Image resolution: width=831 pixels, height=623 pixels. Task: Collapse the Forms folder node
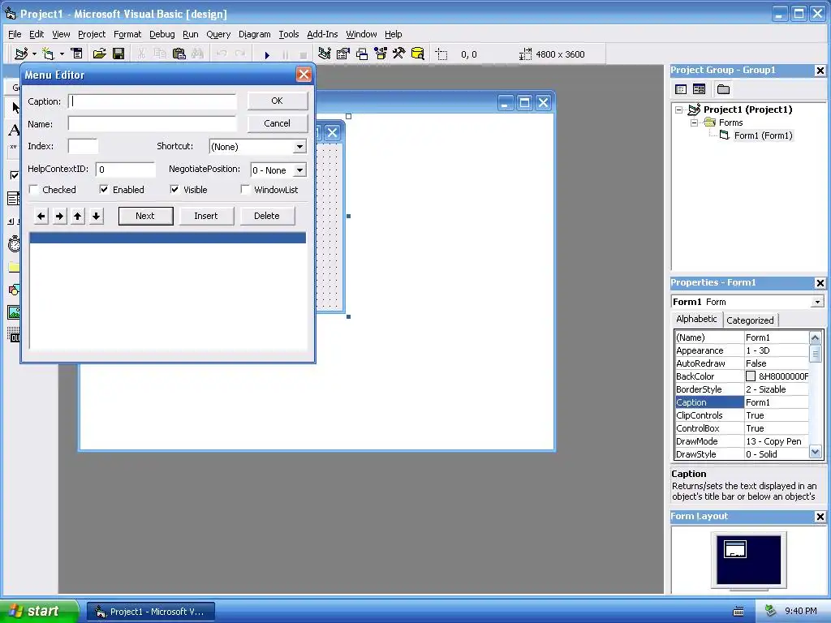pyautogui.click(x=695, y=123)
